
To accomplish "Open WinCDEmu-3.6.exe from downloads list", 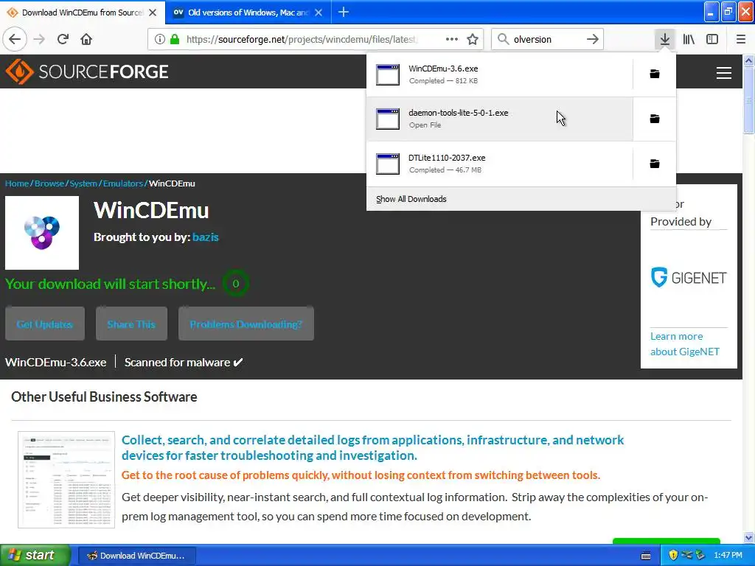I will (499, 74).
